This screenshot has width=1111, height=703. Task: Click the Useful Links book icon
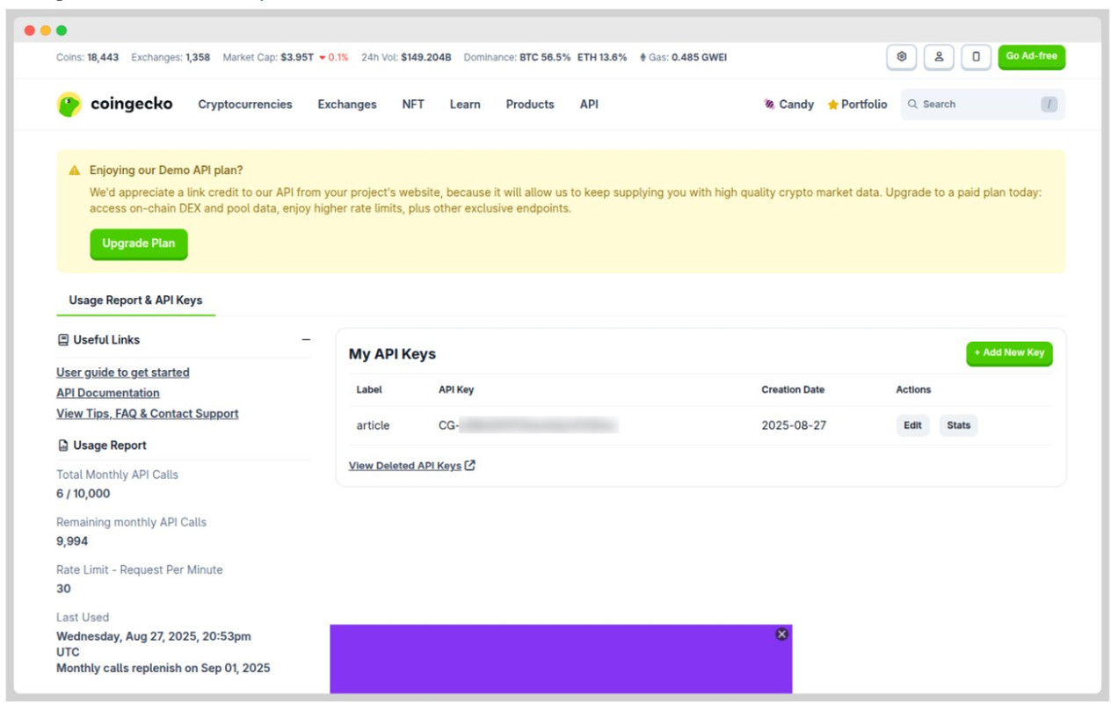62,339
